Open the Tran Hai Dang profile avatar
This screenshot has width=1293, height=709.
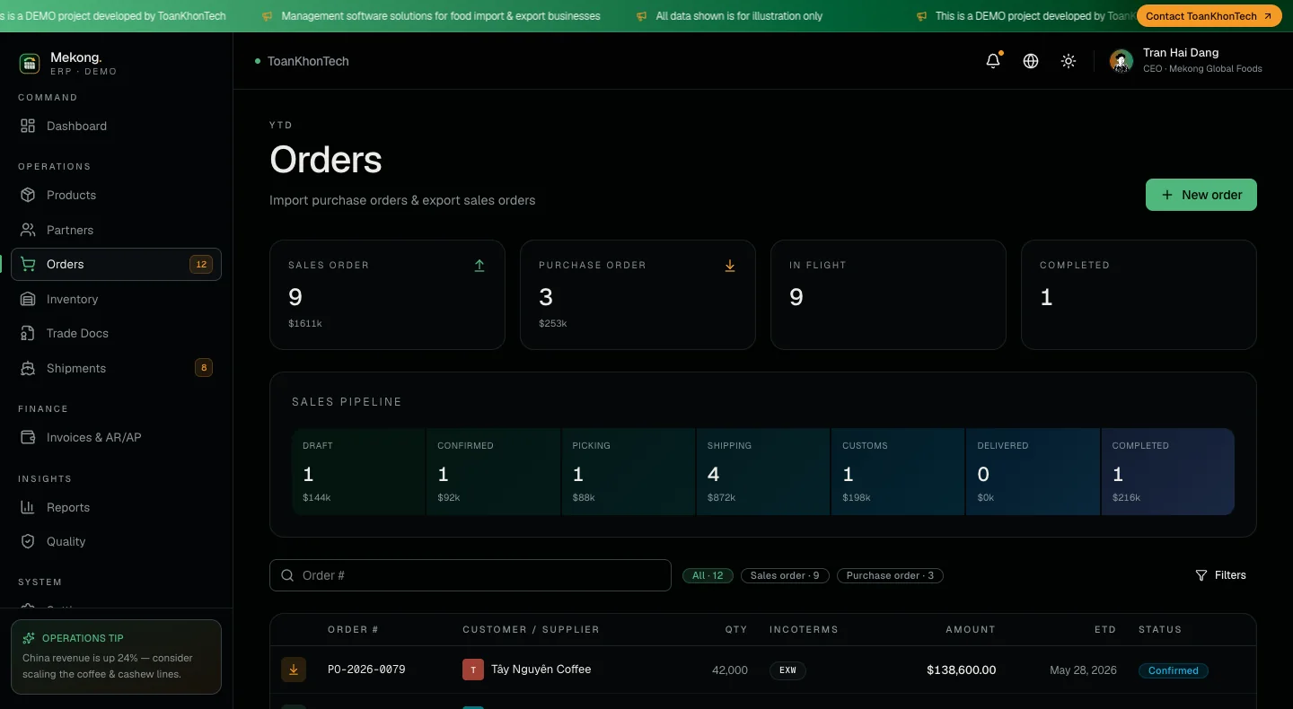(x=1121, y=61)
